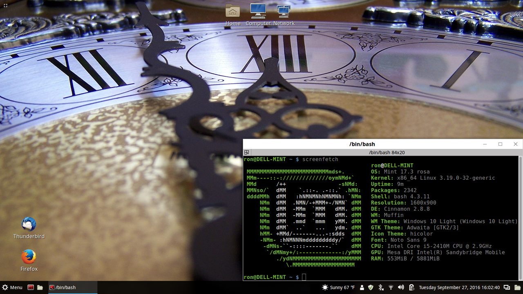
Task: Launch the red terminal launcher in the panel
Action: (31, 287)
